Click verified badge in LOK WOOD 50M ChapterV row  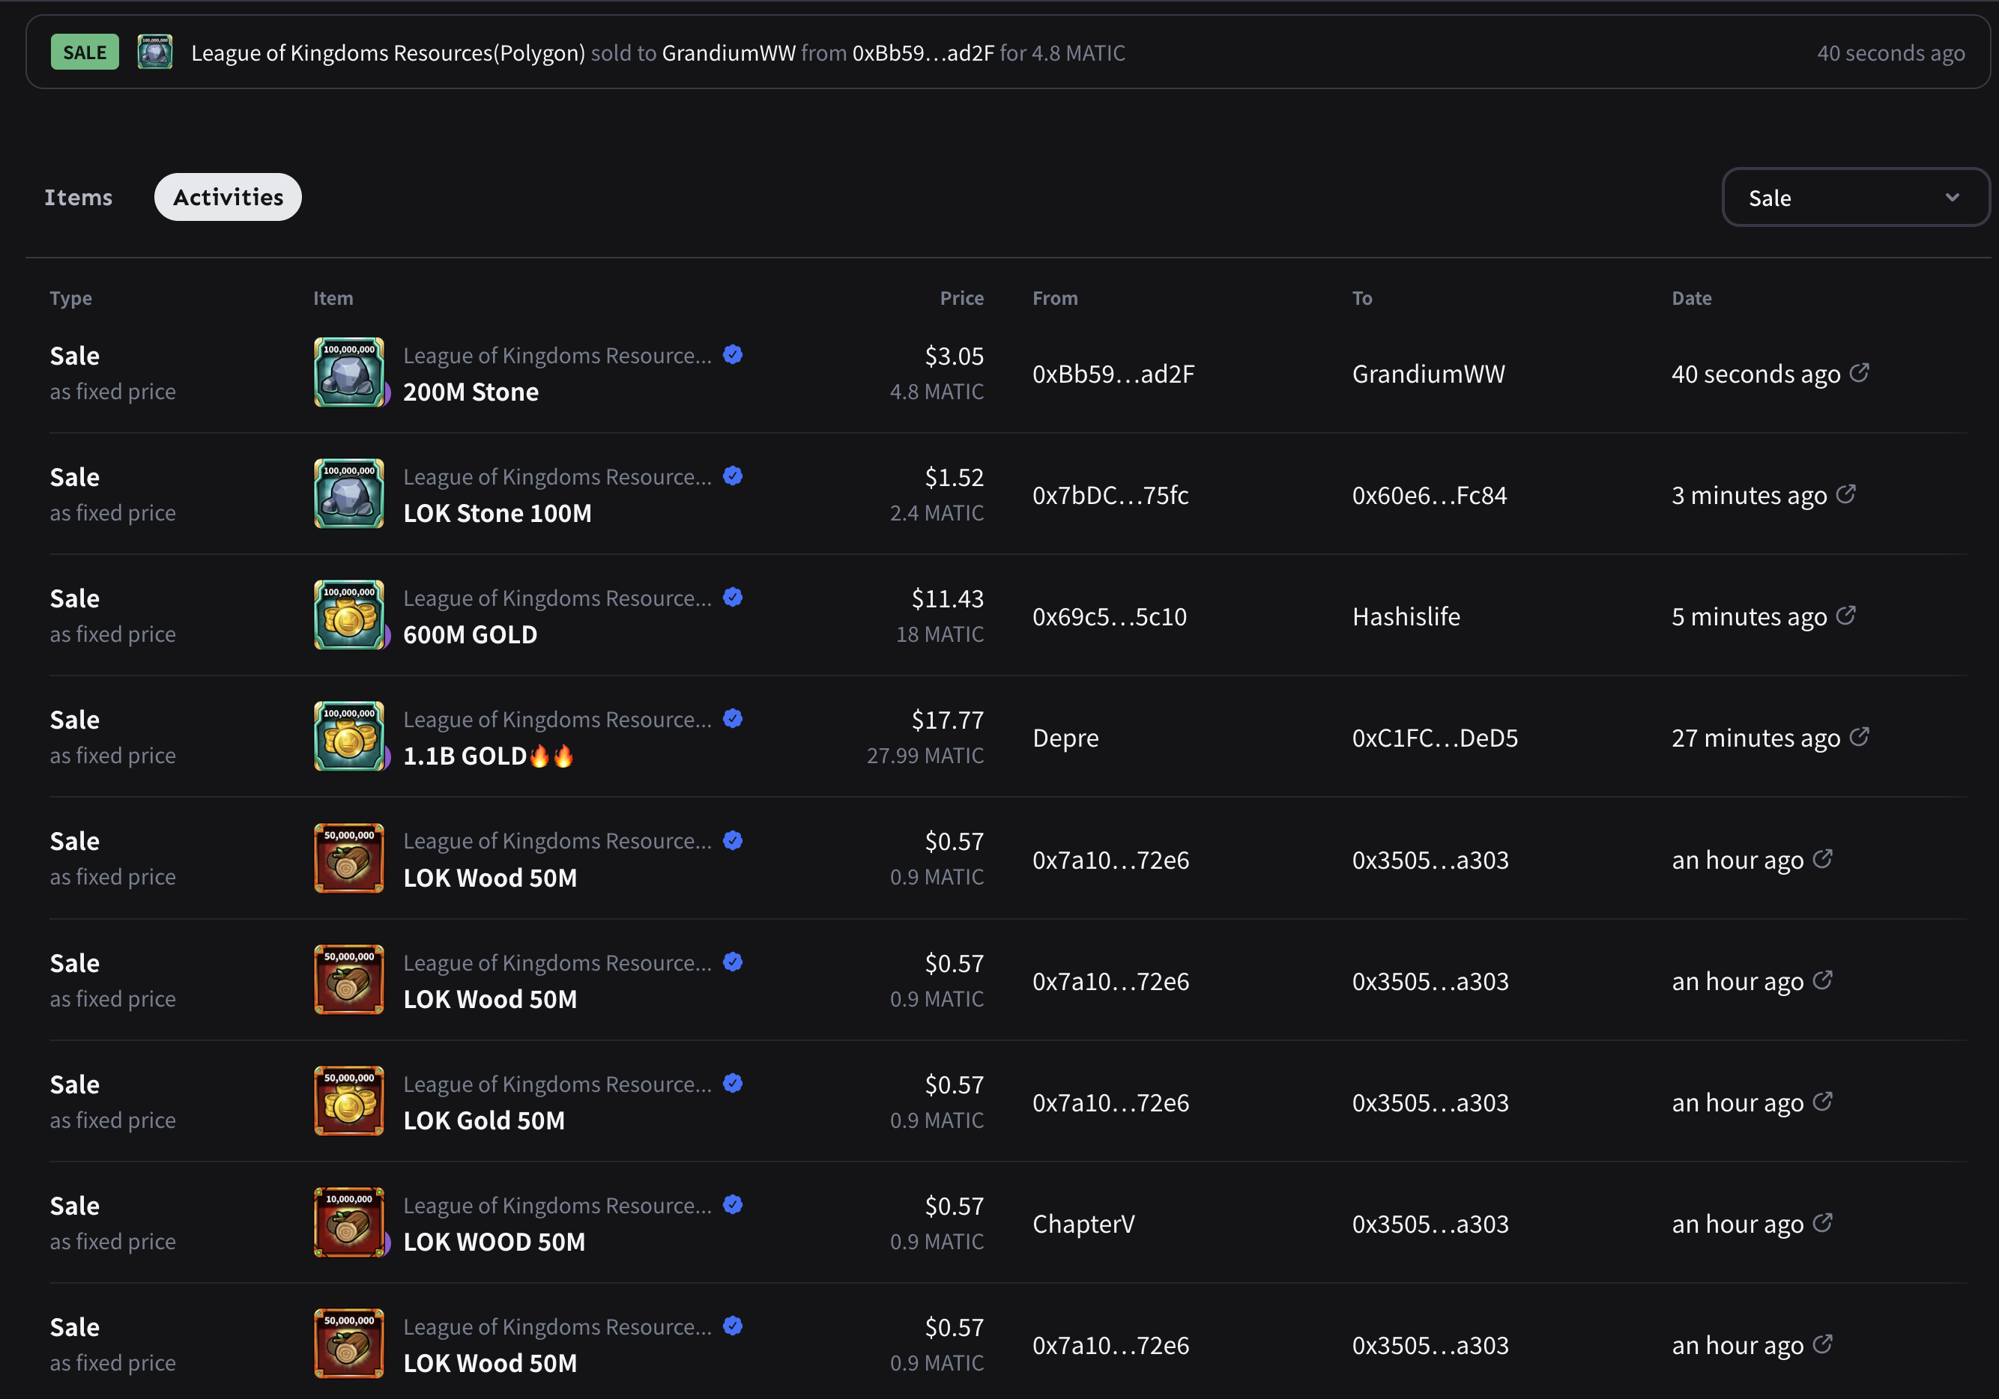pyautogui.click(x=733, y=1204)
